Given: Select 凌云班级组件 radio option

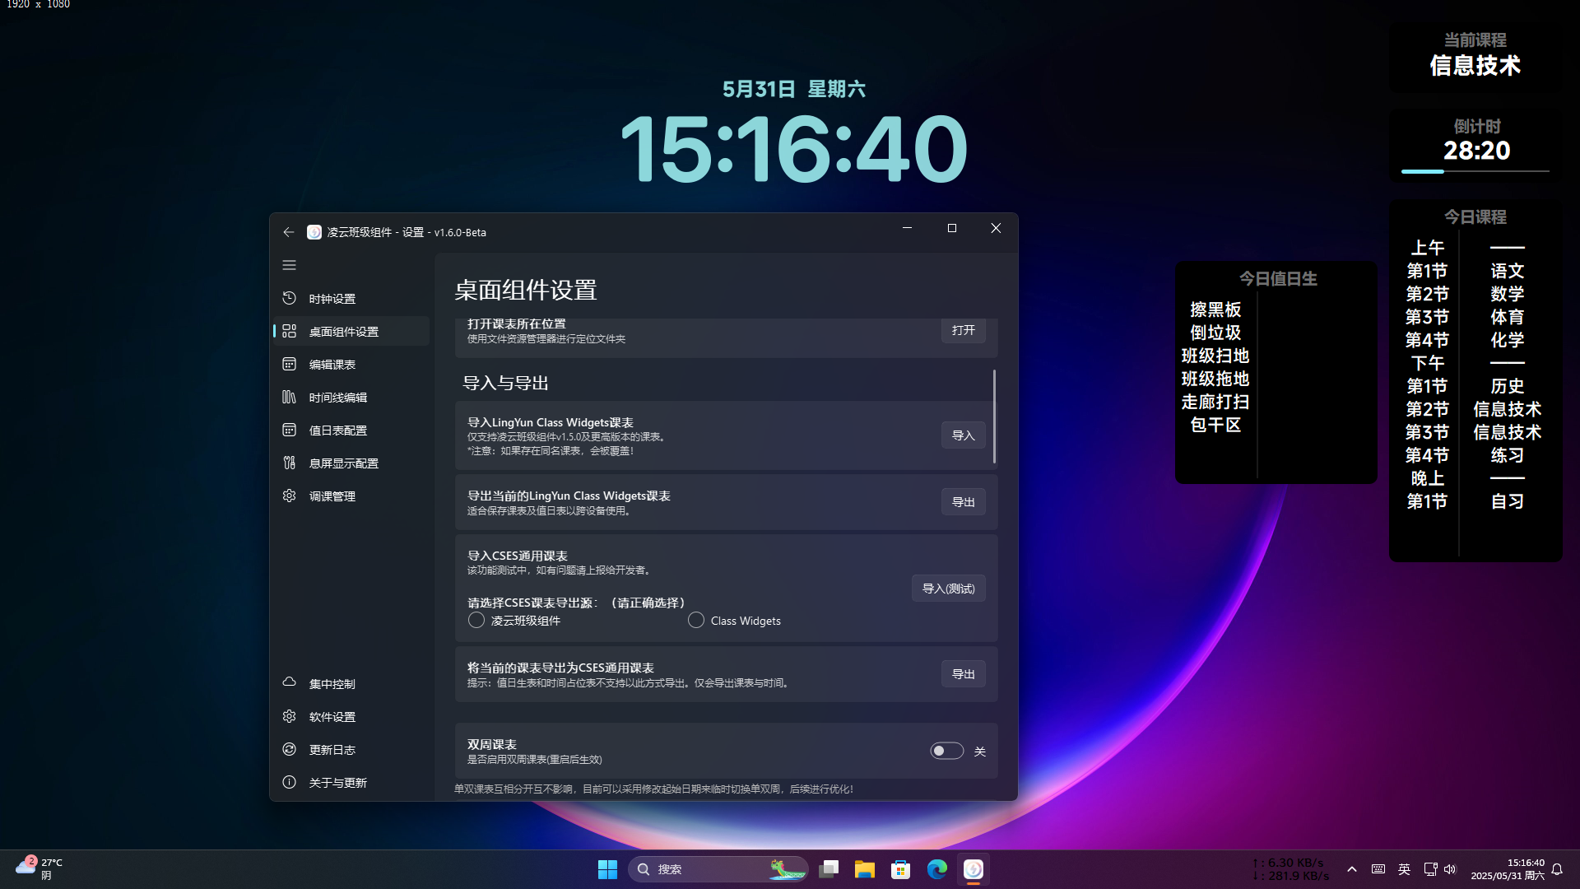Looking at the screenshot, I should click(476, 621).
